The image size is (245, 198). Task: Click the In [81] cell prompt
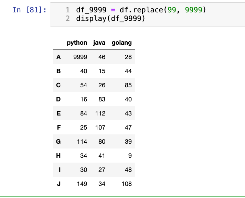[x=29, y=10]
